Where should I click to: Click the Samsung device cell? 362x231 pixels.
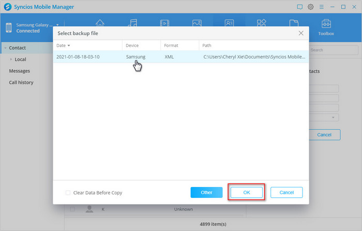click(135, 57)
